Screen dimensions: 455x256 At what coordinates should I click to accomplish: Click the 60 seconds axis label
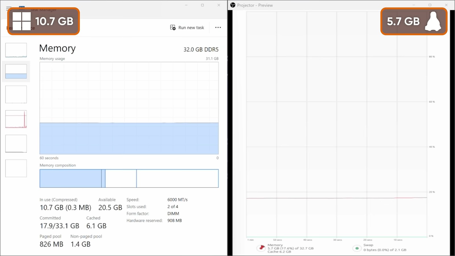[49, 158]
